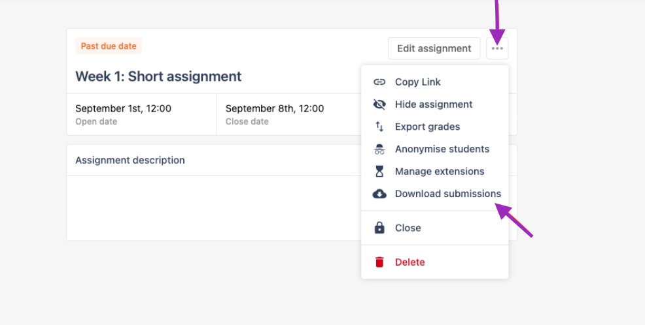Click the red trash can icon
The width and height of the screenshot is (645, 325).
click(x=379, y=262)
